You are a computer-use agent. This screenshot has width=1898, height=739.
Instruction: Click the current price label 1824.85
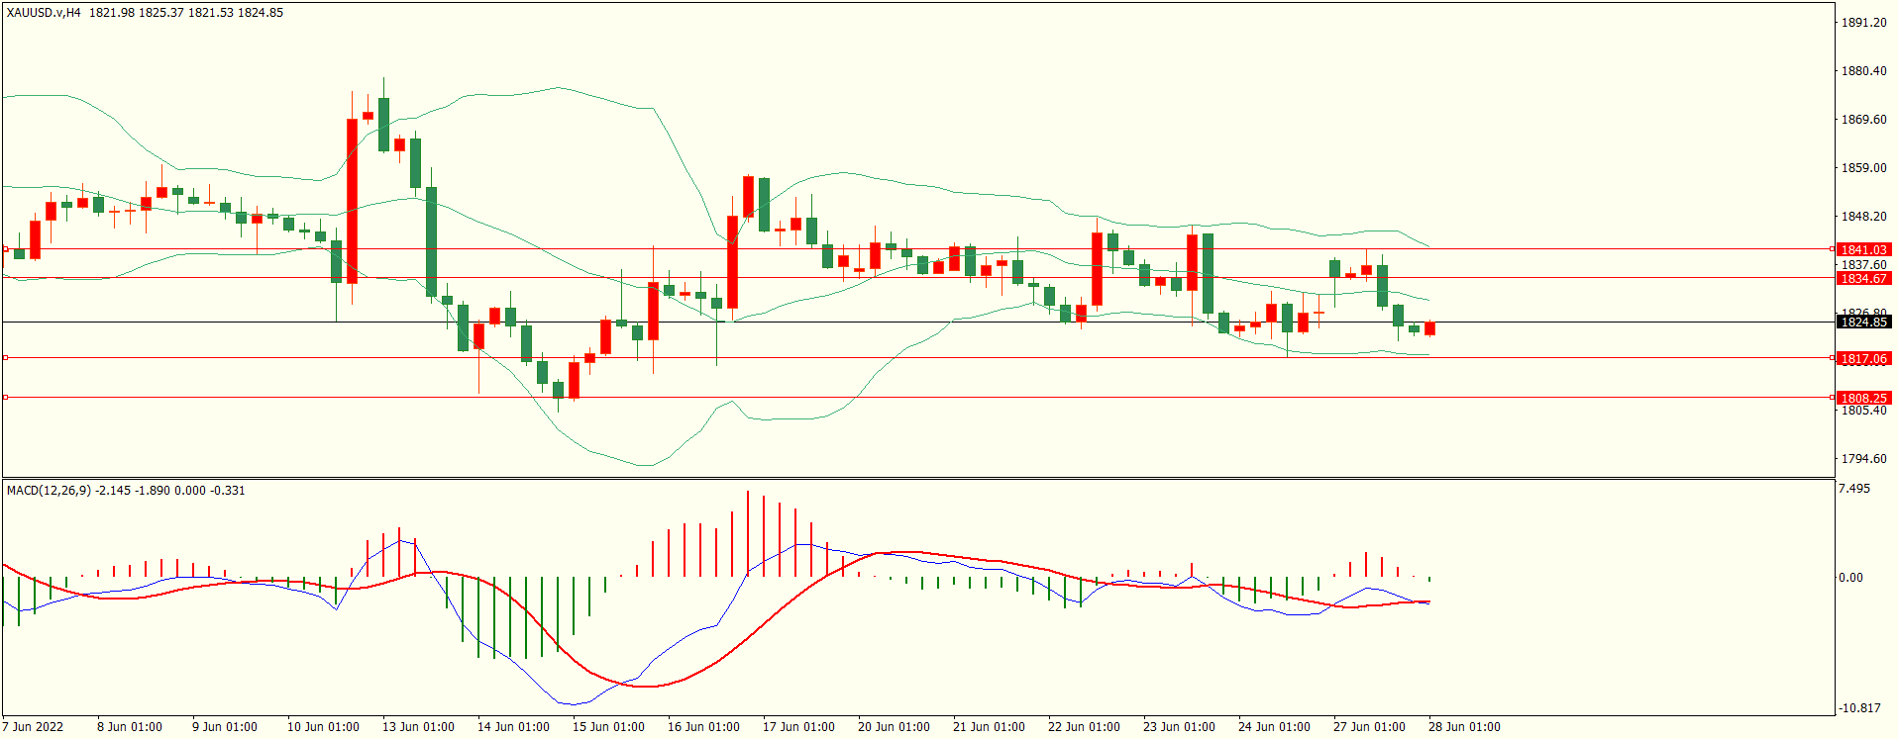pos(1863,323)
